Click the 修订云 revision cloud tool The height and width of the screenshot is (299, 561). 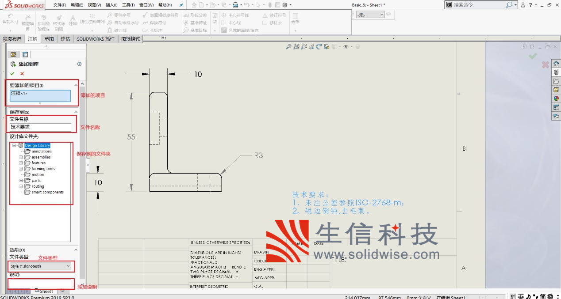coord(272,23)
